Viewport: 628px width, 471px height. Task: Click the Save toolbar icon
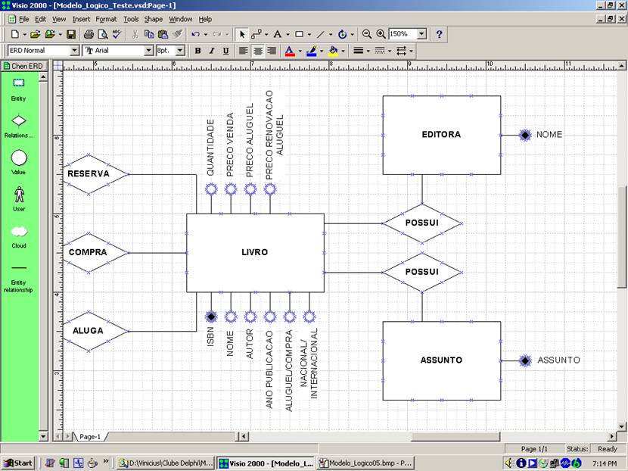[70, 34]
